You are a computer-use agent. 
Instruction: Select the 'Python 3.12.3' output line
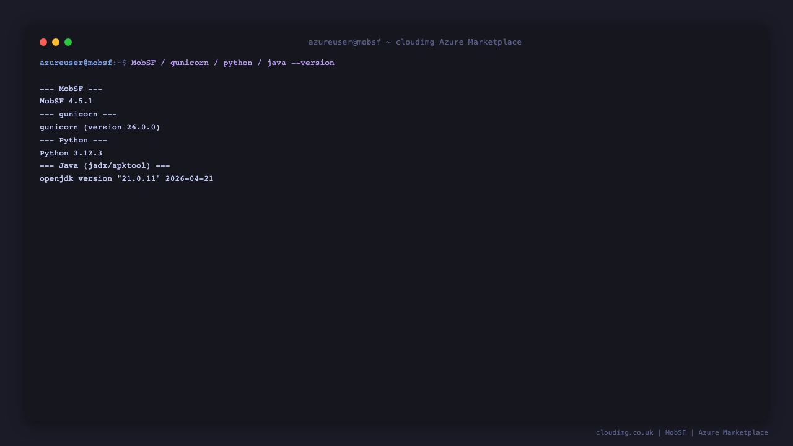pyautogui.click(x=71, y=153)
